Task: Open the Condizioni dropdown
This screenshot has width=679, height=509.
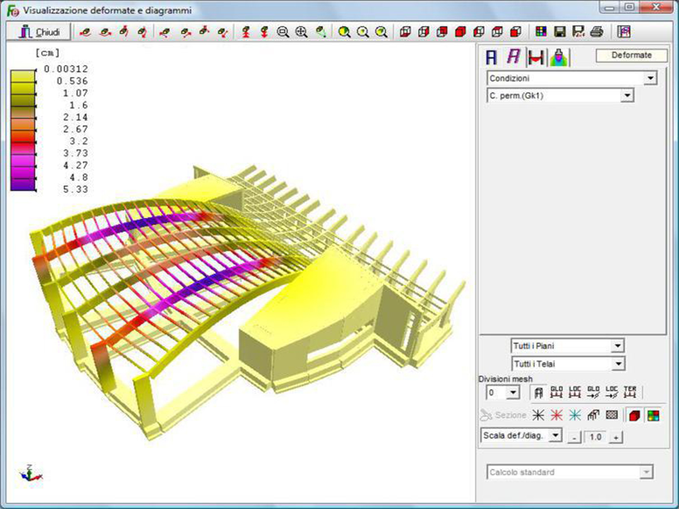Action: click(x=572, y=78)
